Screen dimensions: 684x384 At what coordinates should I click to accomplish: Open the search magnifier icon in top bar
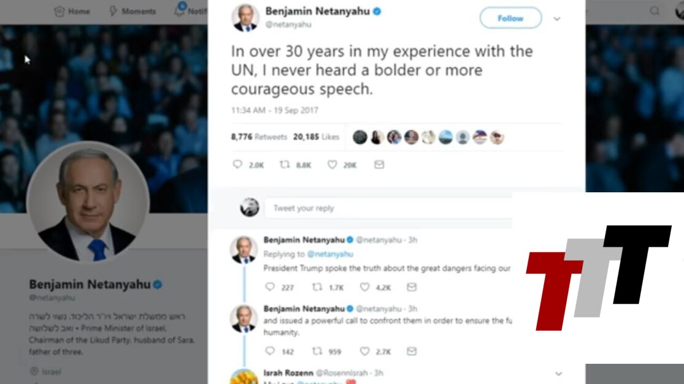[x=655, y=11]
